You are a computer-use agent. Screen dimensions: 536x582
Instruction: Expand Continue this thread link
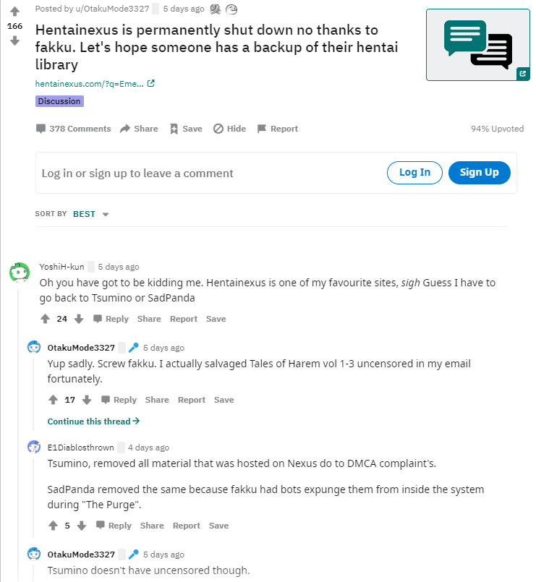93,421
